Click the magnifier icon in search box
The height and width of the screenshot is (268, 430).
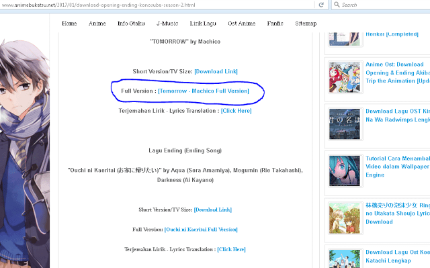pyautogui.click(x=337, y=5)
